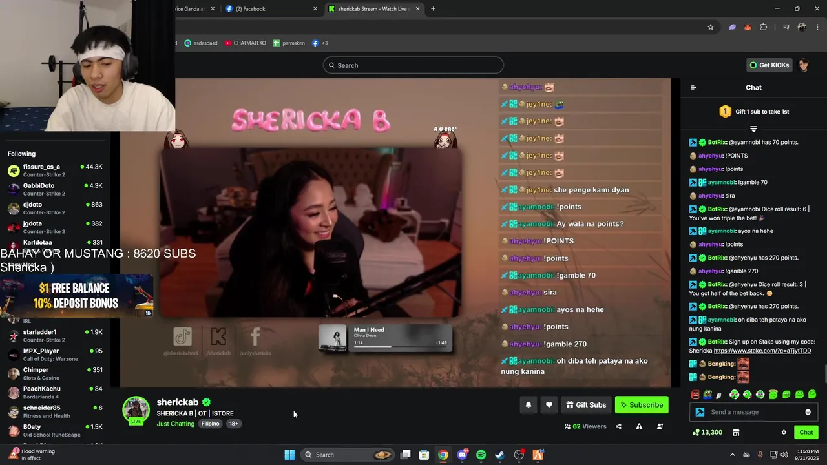The image size is (827, 465).
Task: Open Steam from the taskbar
Action: coord(499,455)
